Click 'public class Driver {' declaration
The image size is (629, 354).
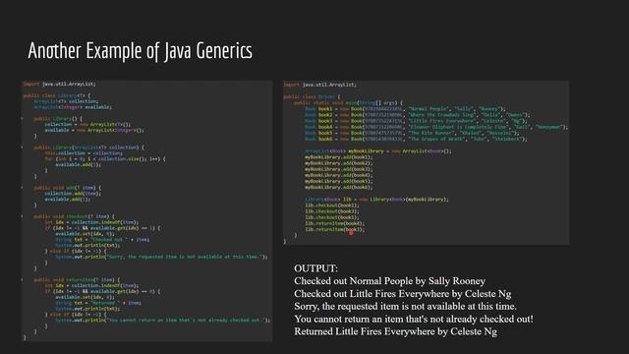[x=312, y=96]
